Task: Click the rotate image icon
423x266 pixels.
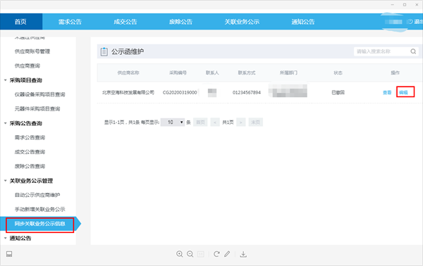Action: [x=216, y=254]
